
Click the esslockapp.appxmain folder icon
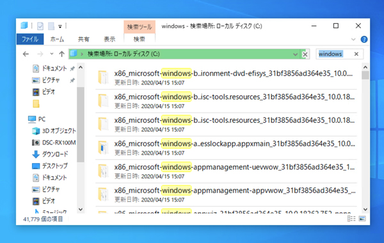tap(103, 147)
